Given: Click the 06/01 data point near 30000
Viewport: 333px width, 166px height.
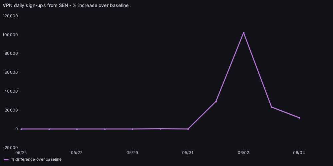Looking at the screenshot, I should 216,101.
